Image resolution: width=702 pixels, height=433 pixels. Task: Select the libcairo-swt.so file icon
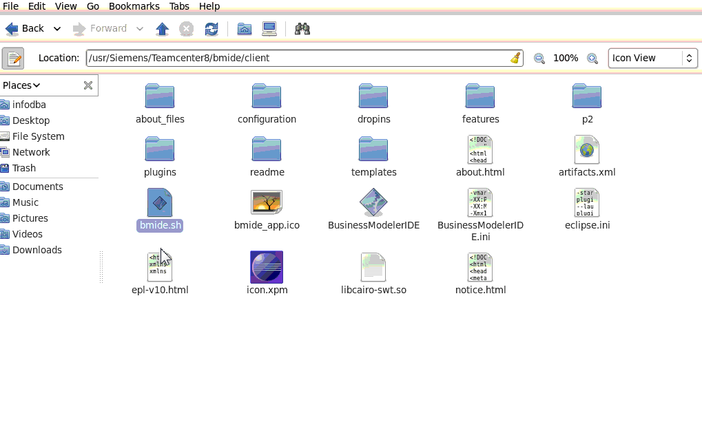pyautogui.click(x=373, y=267)
